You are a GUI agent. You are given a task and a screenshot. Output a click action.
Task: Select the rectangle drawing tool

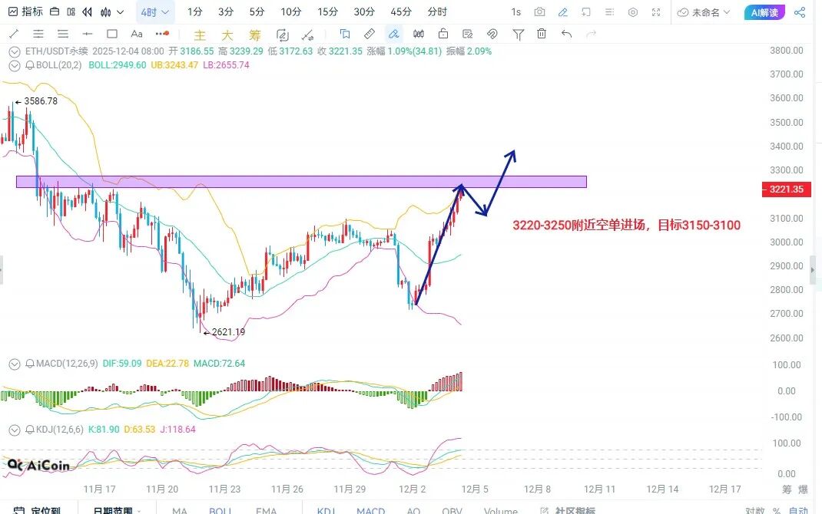click(111, 34)
